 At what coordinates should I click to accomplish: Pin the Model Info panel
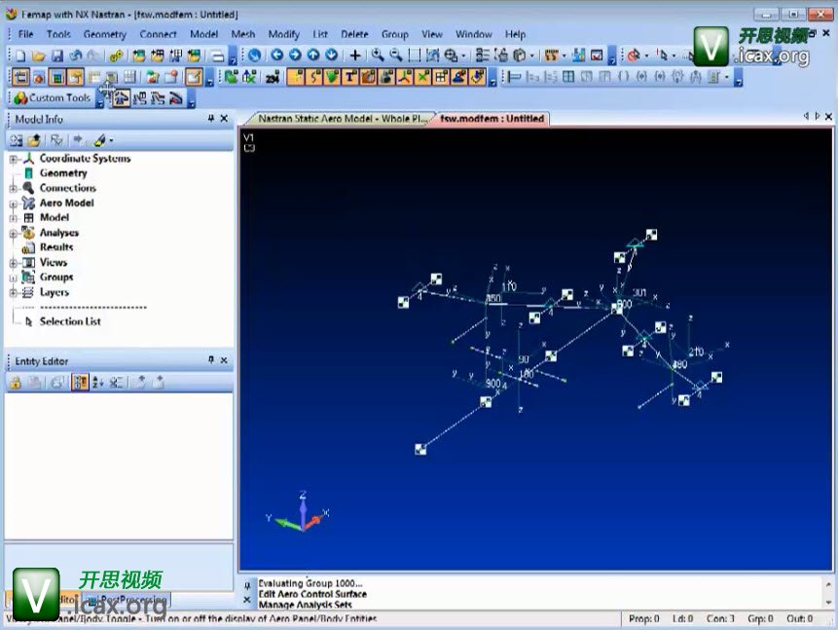coord(211,119)
